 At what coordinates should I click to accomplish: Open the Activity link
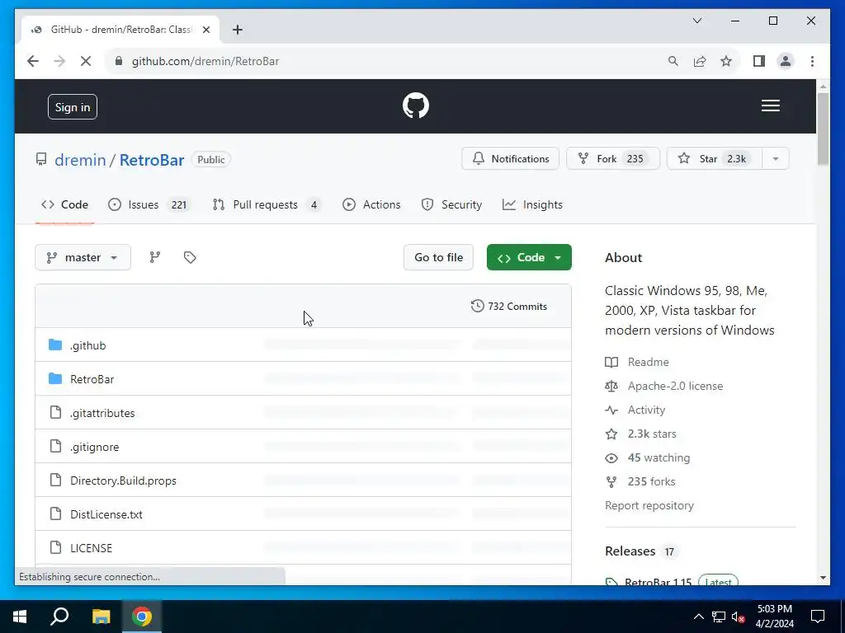tap(646, 410)
